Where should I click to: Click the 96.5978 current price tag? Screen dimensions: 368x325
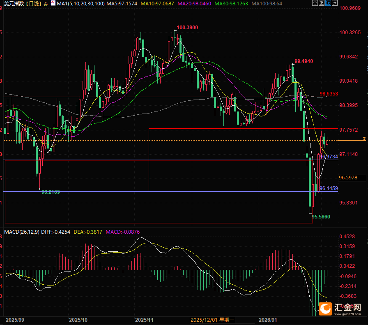[x=348, y=178]
